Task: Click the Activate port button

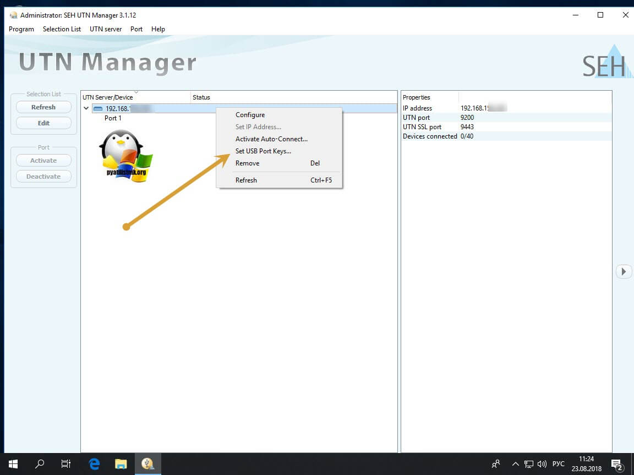Action: pyautogui.click(x=43, y=161)
